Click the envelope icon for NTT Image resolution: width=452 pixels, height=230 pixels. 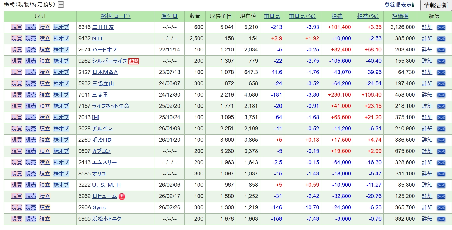(441, 39)
